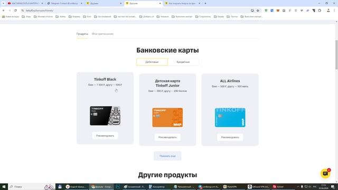Image resolution: width=338 pixels, height=190 pixels.
Task: Click the Показать еще button
Action: [167, 156]
